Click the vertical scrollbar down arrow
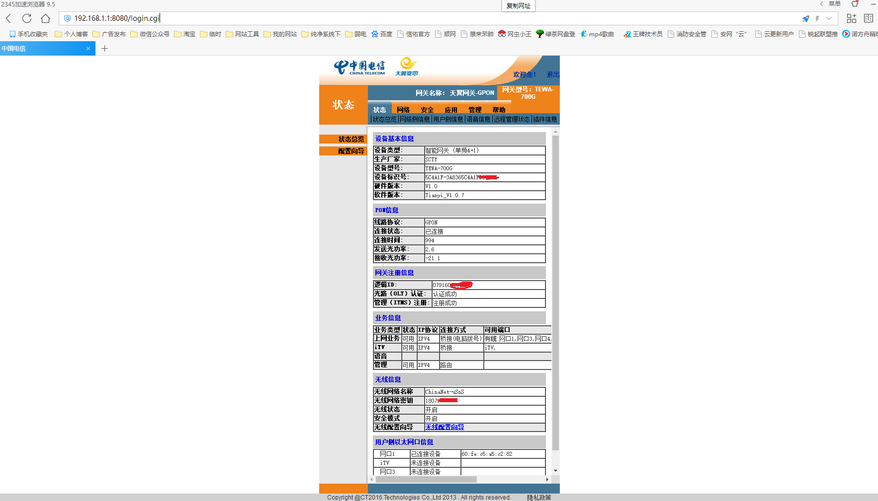Viewport: 878px width, 501px height. click(555, 471)
